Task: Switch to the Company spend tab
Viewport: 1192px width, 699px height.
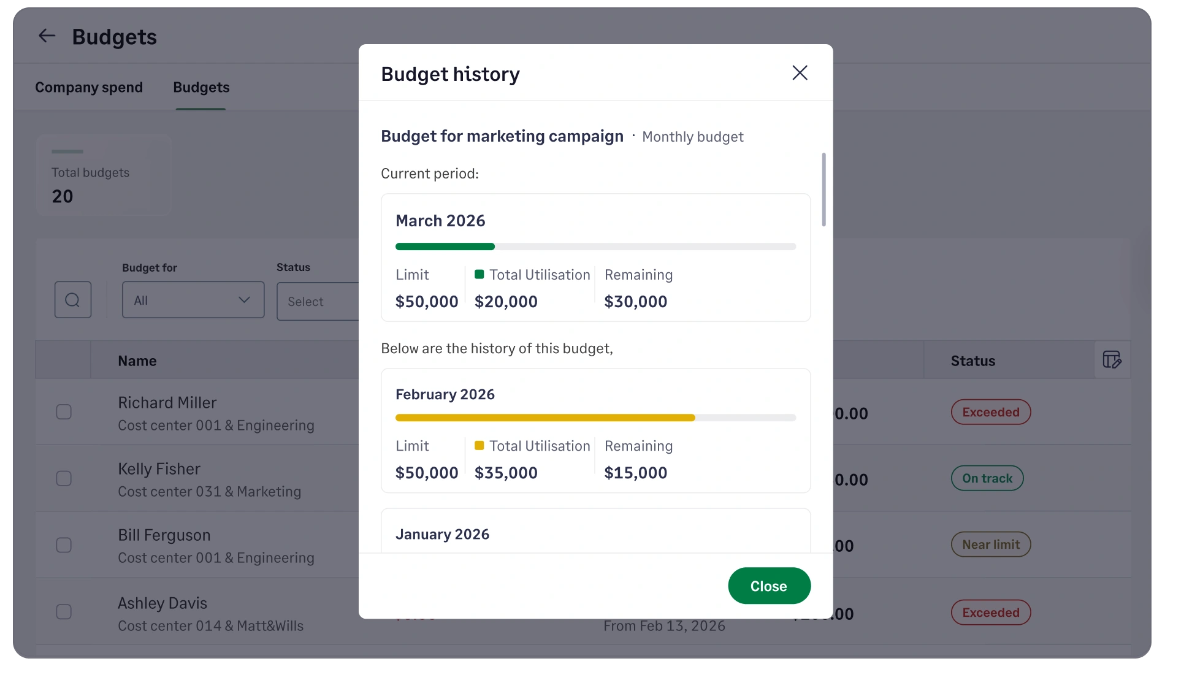Action: click(x=88, y=87)
